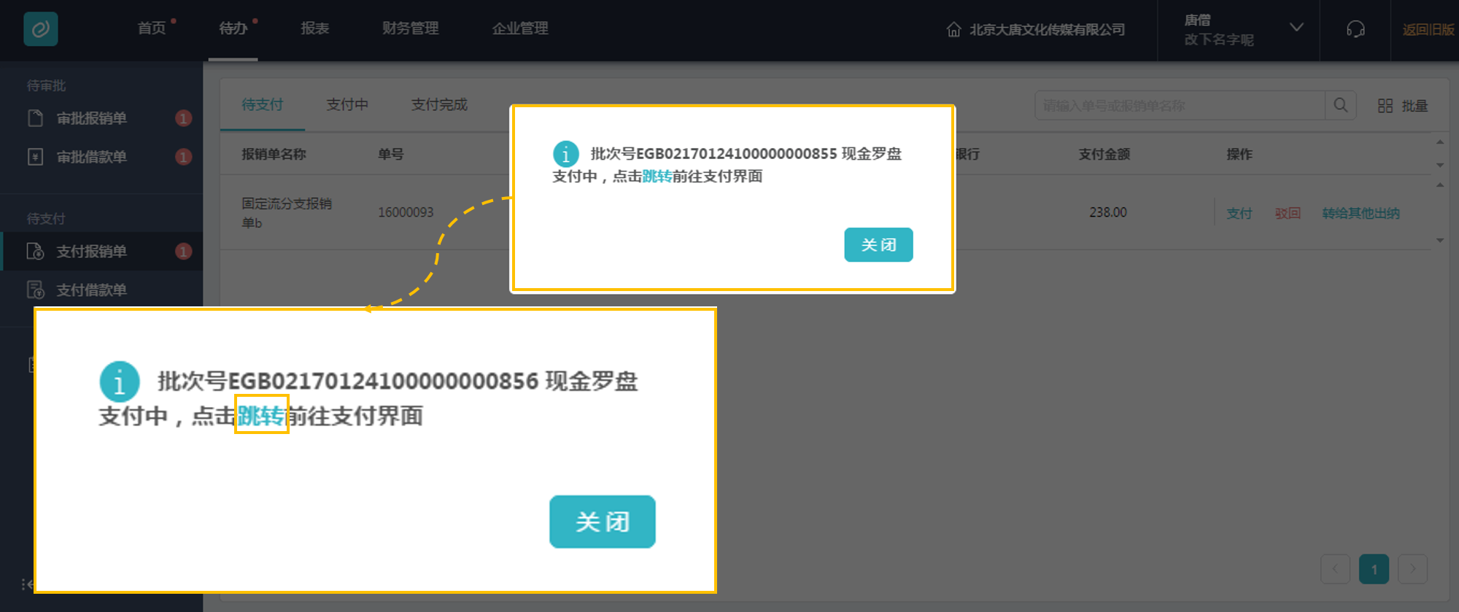Viewport: 1459px width, 612px height.
Task: Click the 批量 grid icon
Action: 1385,106
